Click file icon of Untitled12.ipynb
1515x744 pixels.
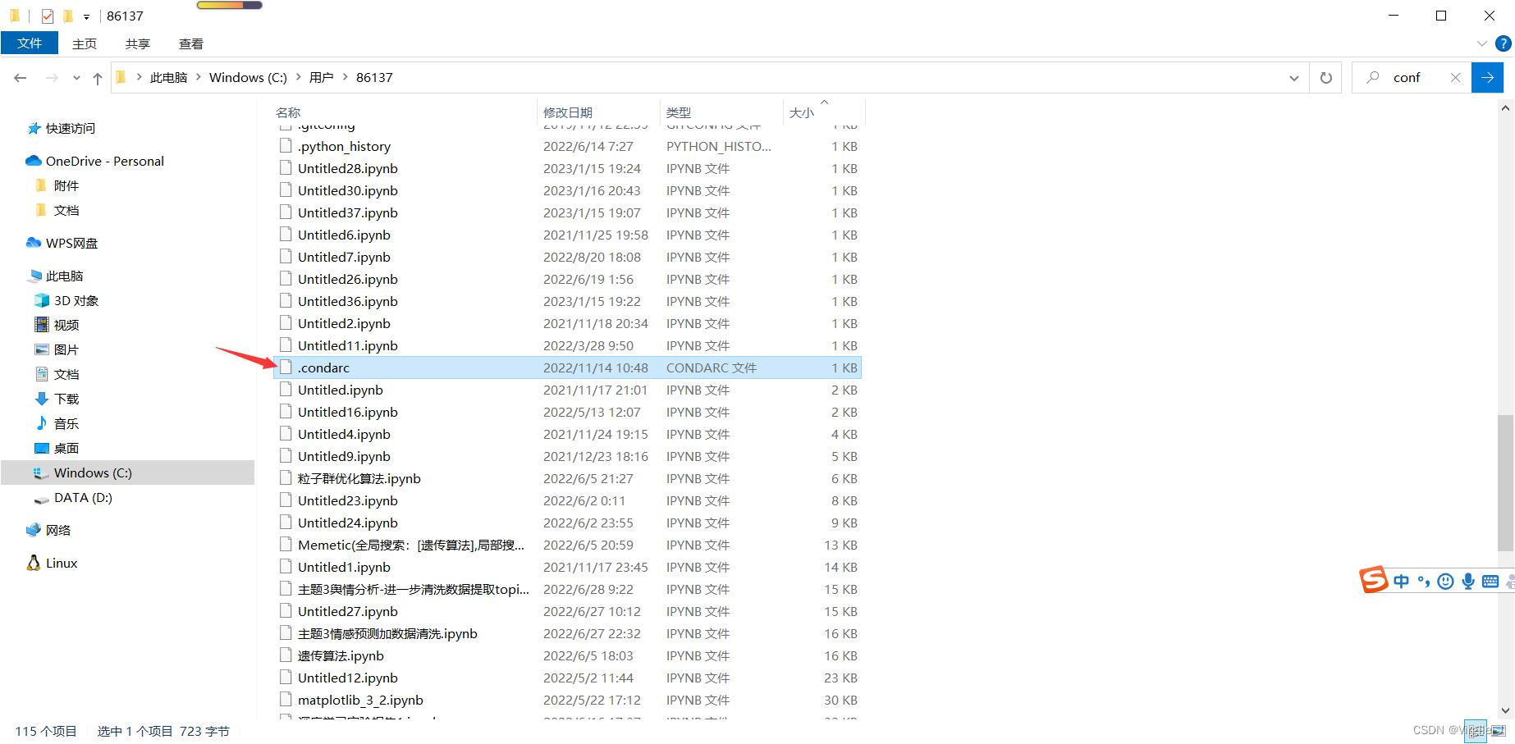[x=286, y=677]
